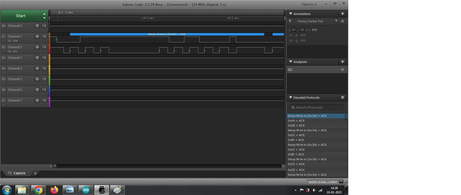Screen dimensions: 461x195
Task: Click the Timing Marker Pair pin icon
Action: 290,21
